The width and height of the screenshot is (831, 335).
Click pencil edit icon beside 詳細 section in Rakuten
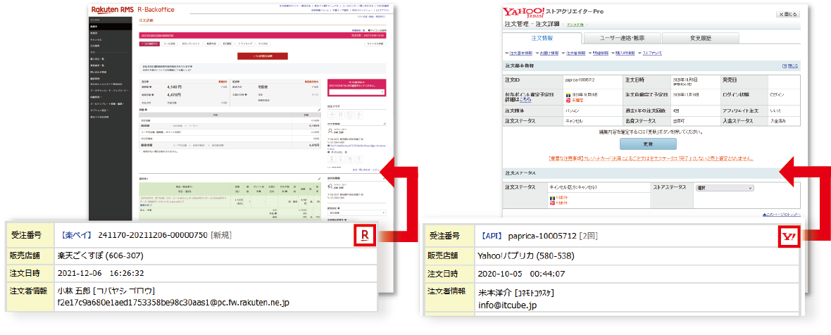click(x=319, y=110)
